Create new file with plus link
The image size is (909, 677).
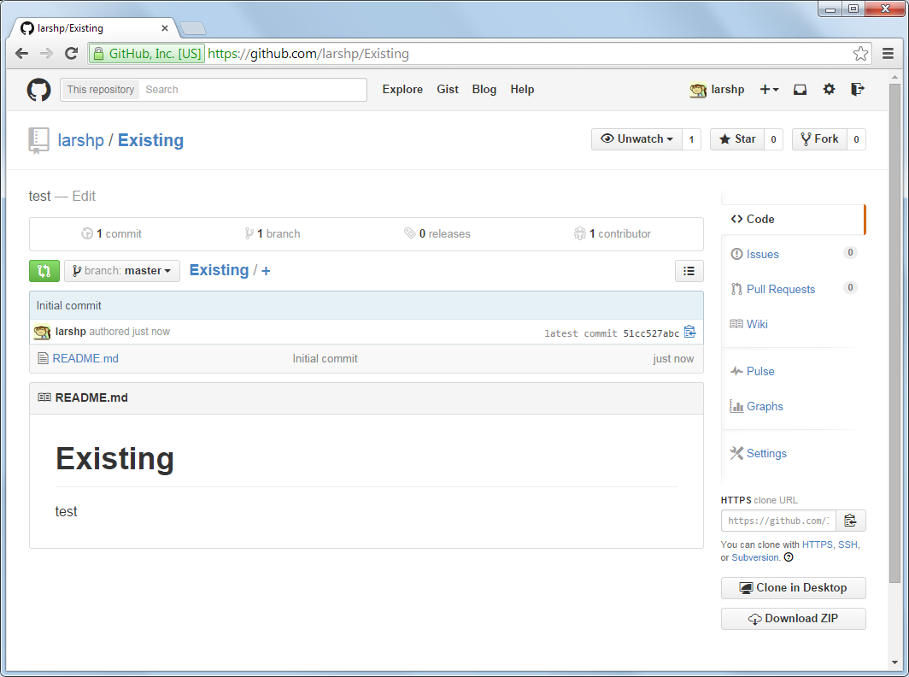(266, 271)
